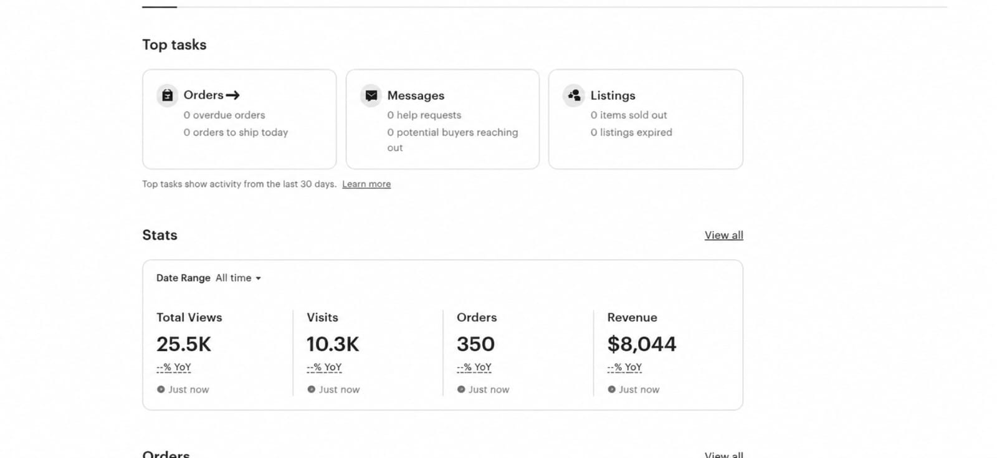This screenshot has width=997, height=458.
Task: Click the Visits --% YoY value
Action: pos(324,367)
